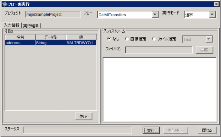Click the 名前 column header

coord(20,37)
